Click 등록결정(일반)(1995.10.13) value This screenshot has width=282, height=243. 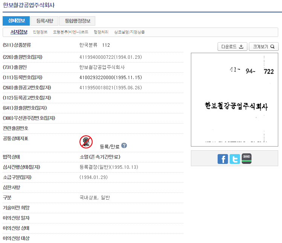click(x=109, y=167)
